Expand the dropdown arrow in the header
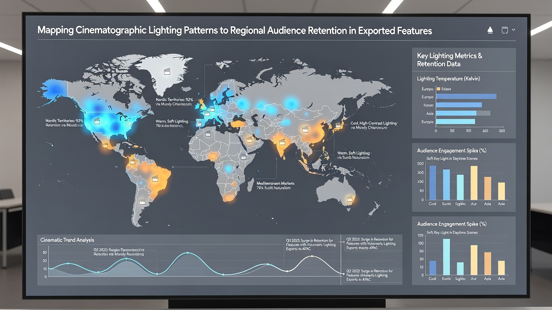Image resolution: width=552 pixels, height=310 pixels. (514, 30)
